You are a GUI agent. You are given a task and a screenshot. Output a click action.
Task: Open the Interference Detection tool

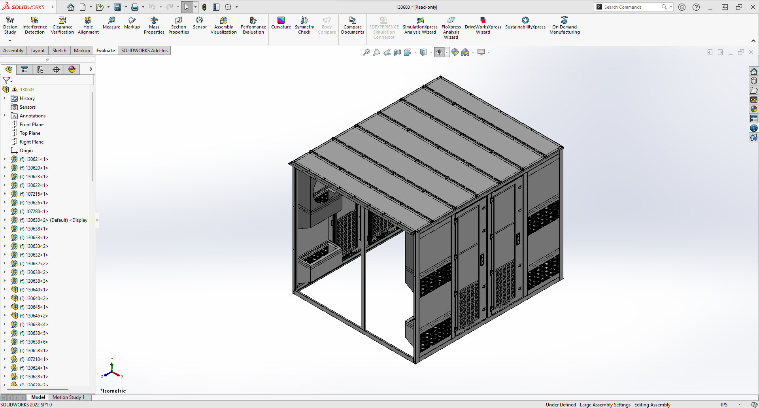pos(35,25)
